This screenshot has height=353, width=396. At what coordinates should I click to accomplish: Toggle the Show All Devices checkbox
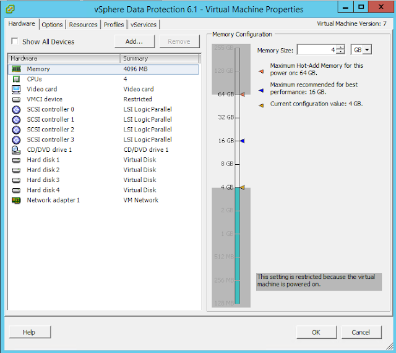15,41
